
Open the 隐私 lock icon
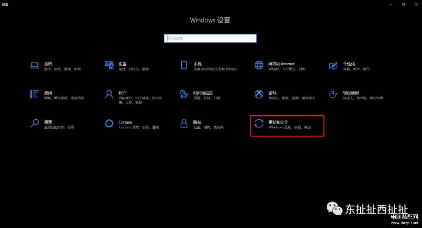point(184,124)
